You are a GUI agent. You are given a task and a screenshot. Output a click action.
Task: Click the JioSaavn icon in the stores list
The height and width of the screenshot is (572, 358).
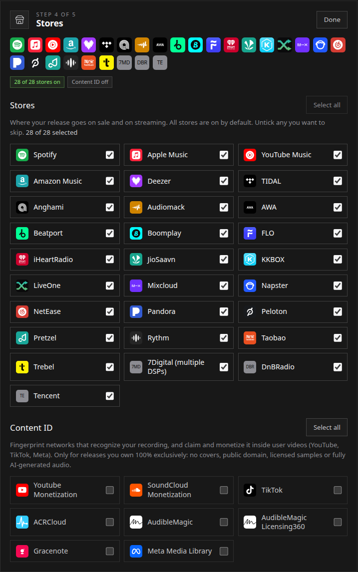click(x=136, y=260)
